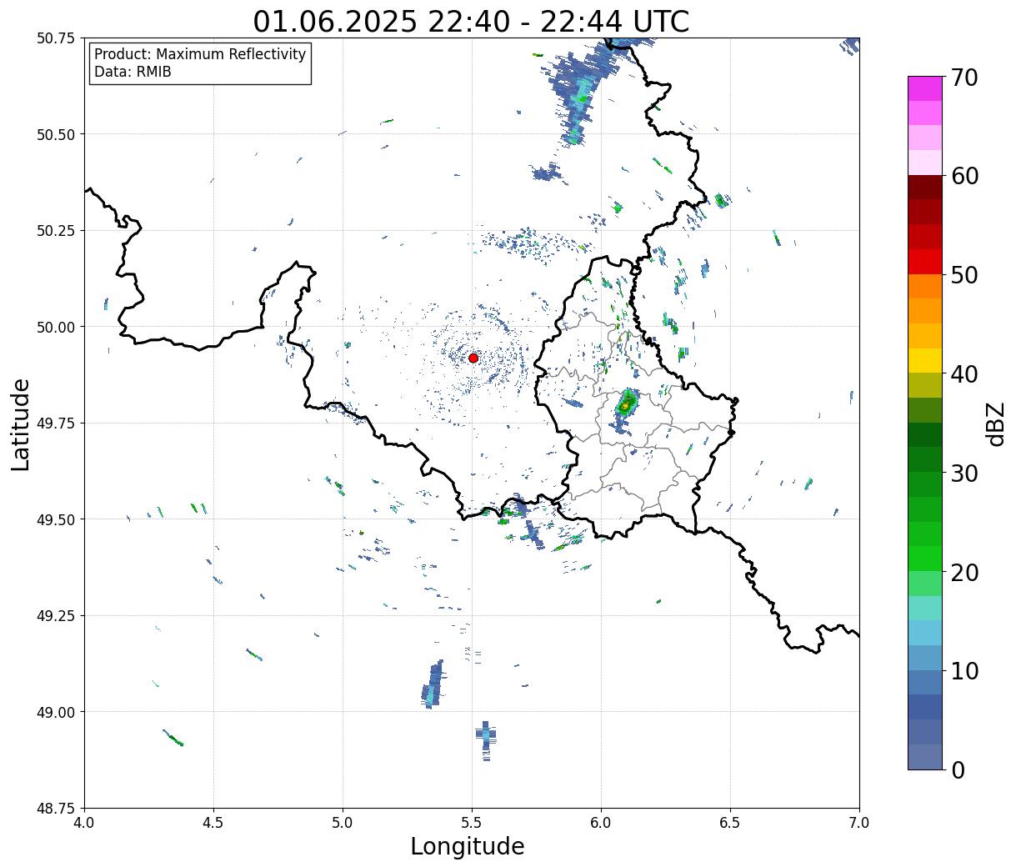
Task: Click the latitude tick label 49.75
Action: [56, 423]
